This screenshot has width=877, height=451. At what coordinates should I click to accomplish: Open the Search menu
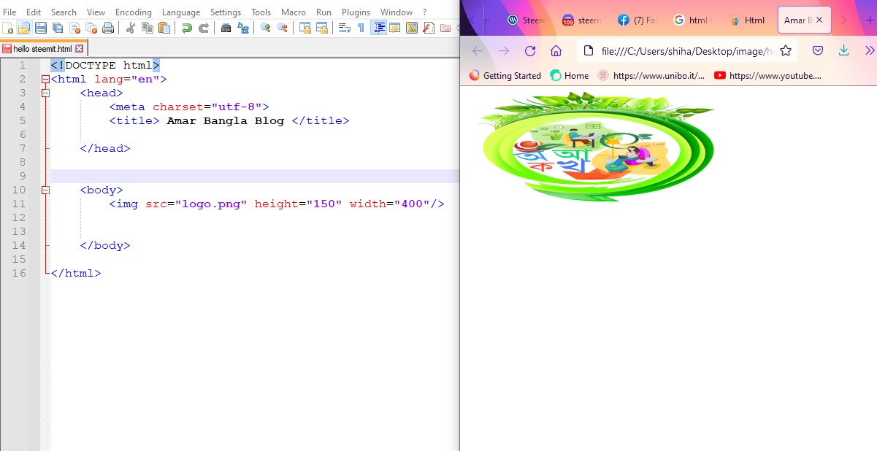pyautogui.click(x=64, y=12)
